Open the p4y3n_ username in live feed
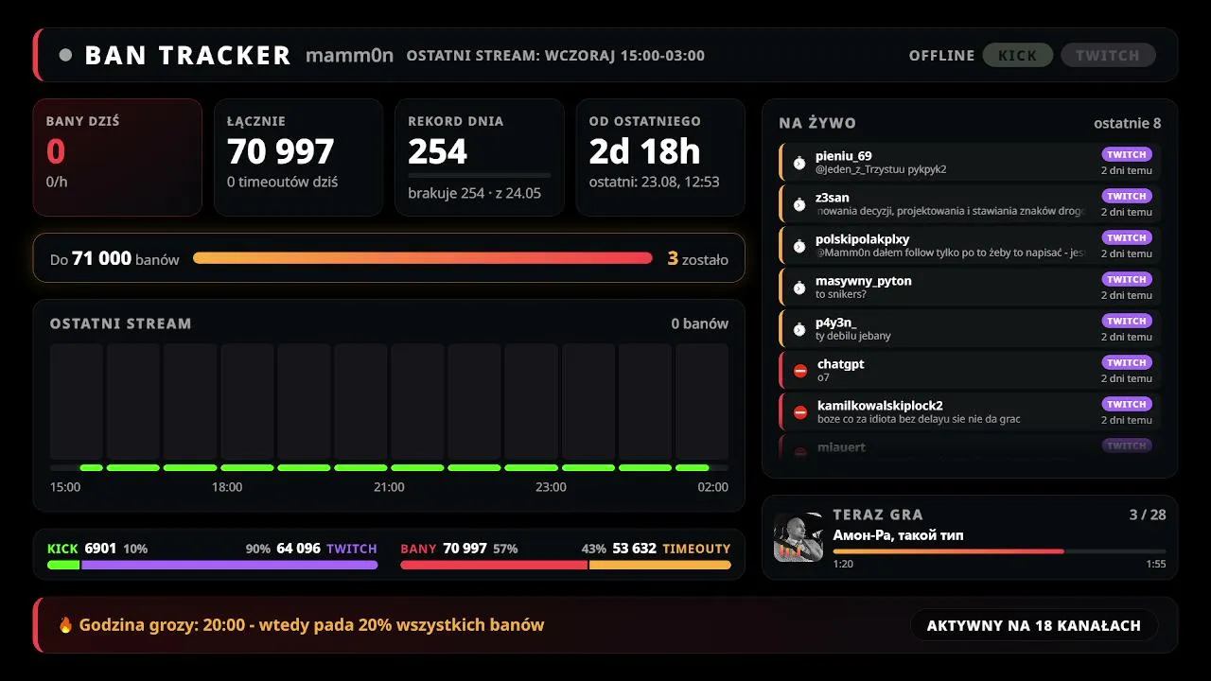The image size is (1211, 681). [x=835, y=323]
